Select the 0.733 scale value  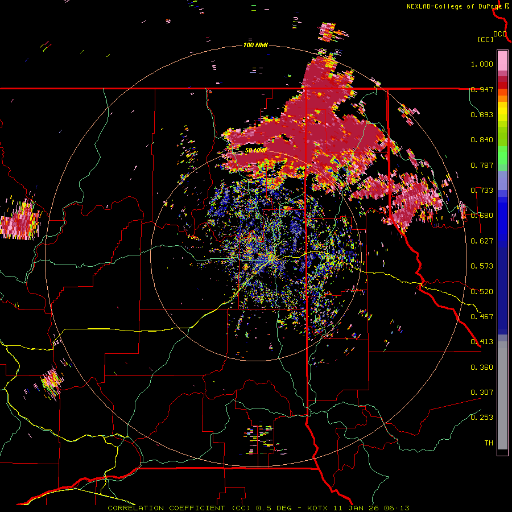(482, 191)
